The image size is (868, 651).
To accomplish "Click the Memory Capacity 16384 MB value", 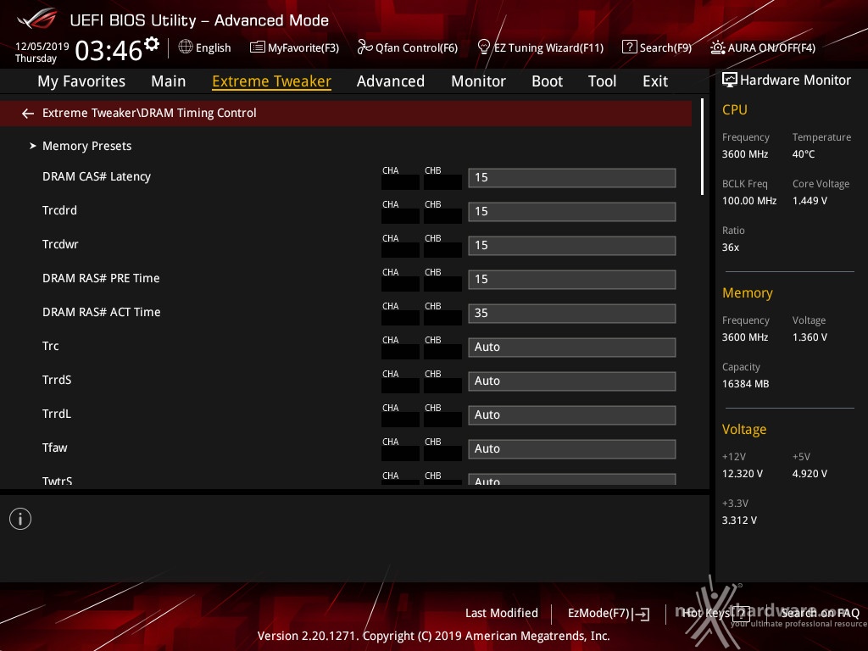I will (x=746, y=384).
